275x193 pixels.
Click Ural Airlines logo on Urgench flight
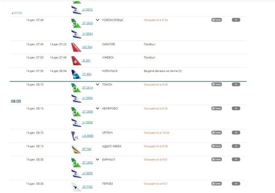tap(76, 136)
